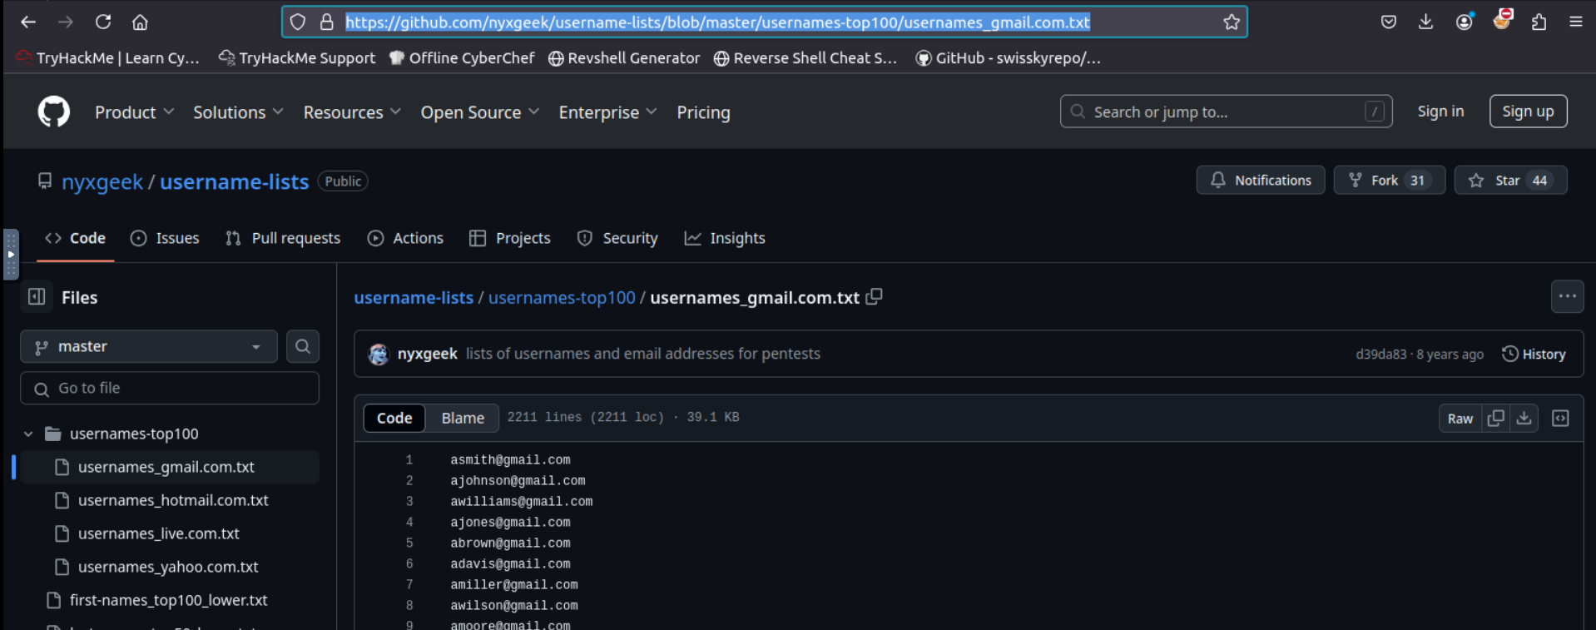Open the username-lists repo title link

pos(234,181)
